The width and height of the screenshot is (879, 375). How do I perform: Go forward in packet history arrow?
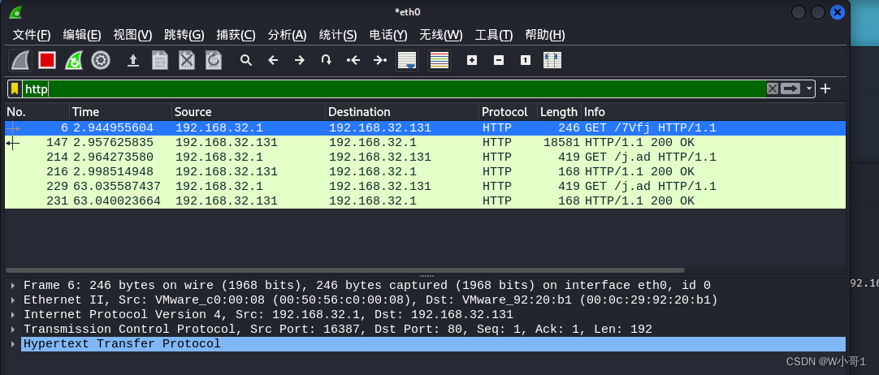pyautogui.click(x=299, y=60)
